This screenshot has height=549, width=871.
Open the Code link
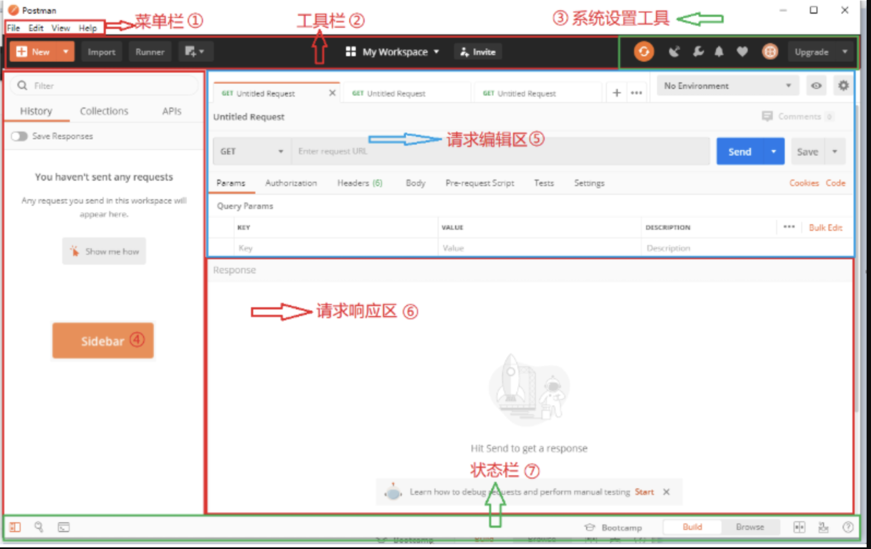coord(836,183)
